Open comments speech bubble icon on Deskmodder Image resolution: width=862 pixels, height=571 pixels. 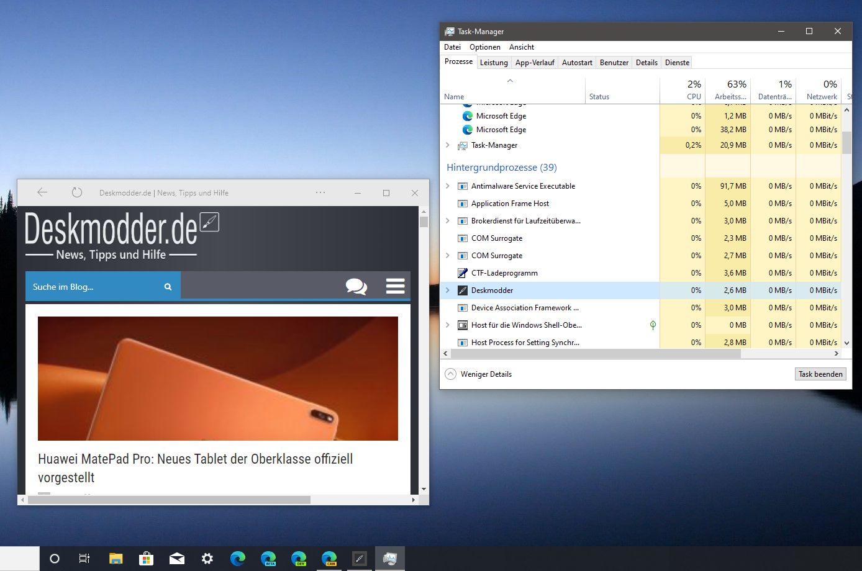click(356, 286)
